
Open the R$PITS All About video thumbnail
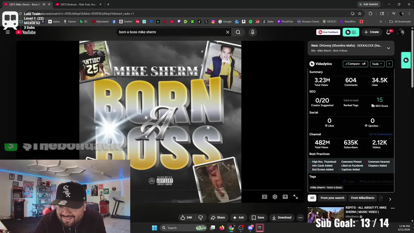click(326, 215)
